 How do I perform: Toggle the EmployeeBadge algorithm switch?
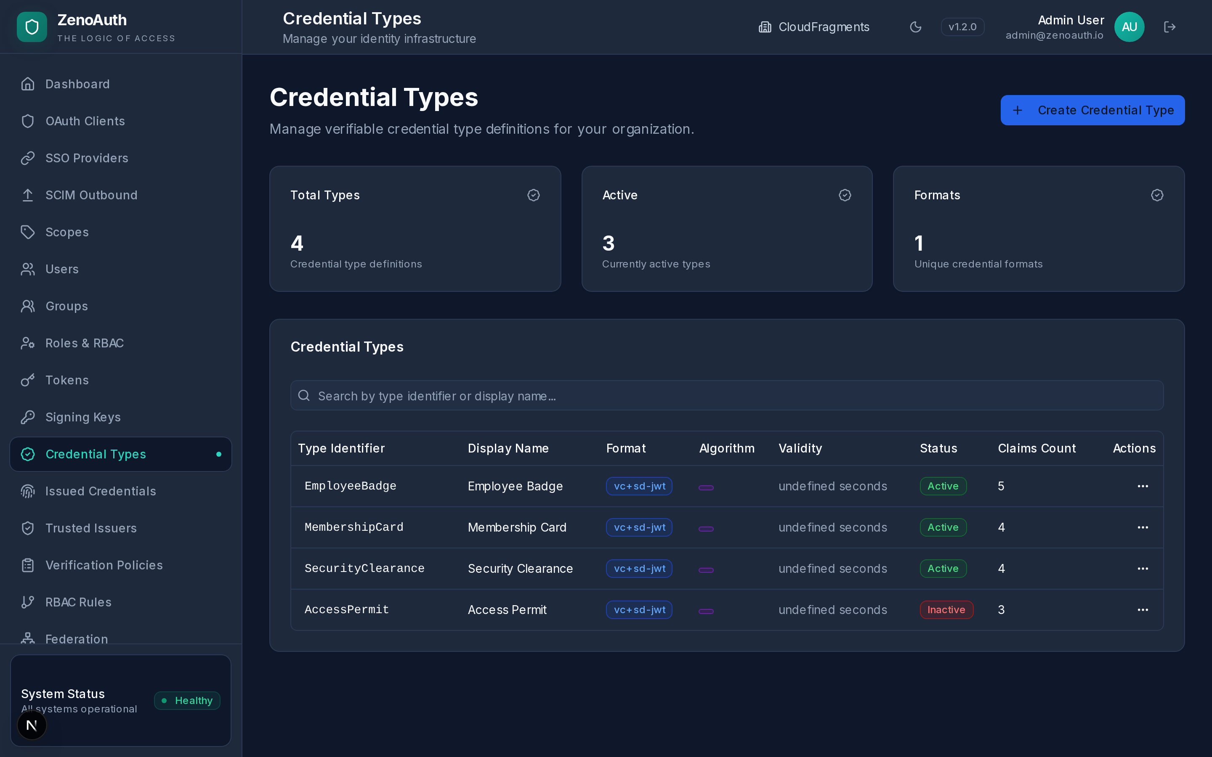(x=706, y=486)
